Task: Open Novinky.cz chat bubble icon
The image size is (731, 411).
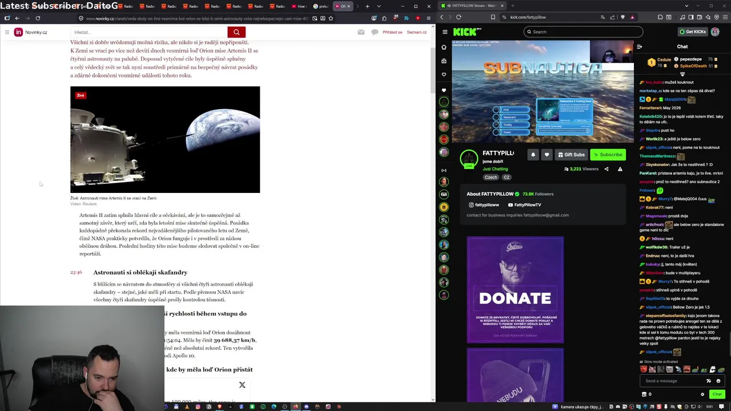Action: click(375, 32)
